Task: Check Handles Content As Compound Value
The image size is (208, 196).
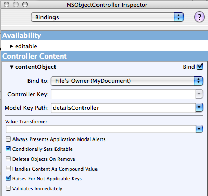Action: click(8, 169)
